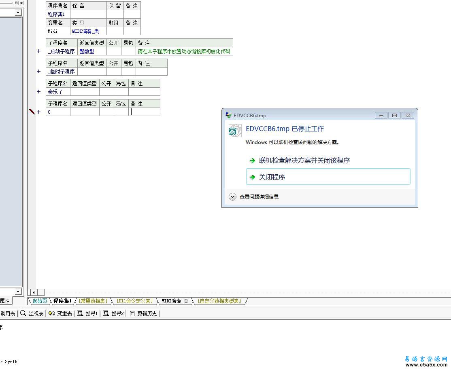Select the Midi variable name cell

(58, 31)
